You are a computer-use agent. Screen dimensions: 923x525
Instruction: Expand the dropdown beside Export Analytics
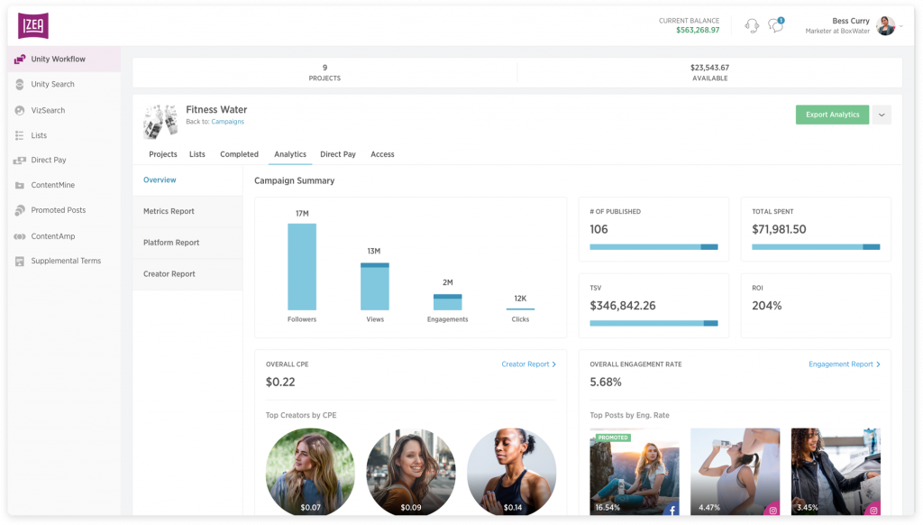[882, 115]
